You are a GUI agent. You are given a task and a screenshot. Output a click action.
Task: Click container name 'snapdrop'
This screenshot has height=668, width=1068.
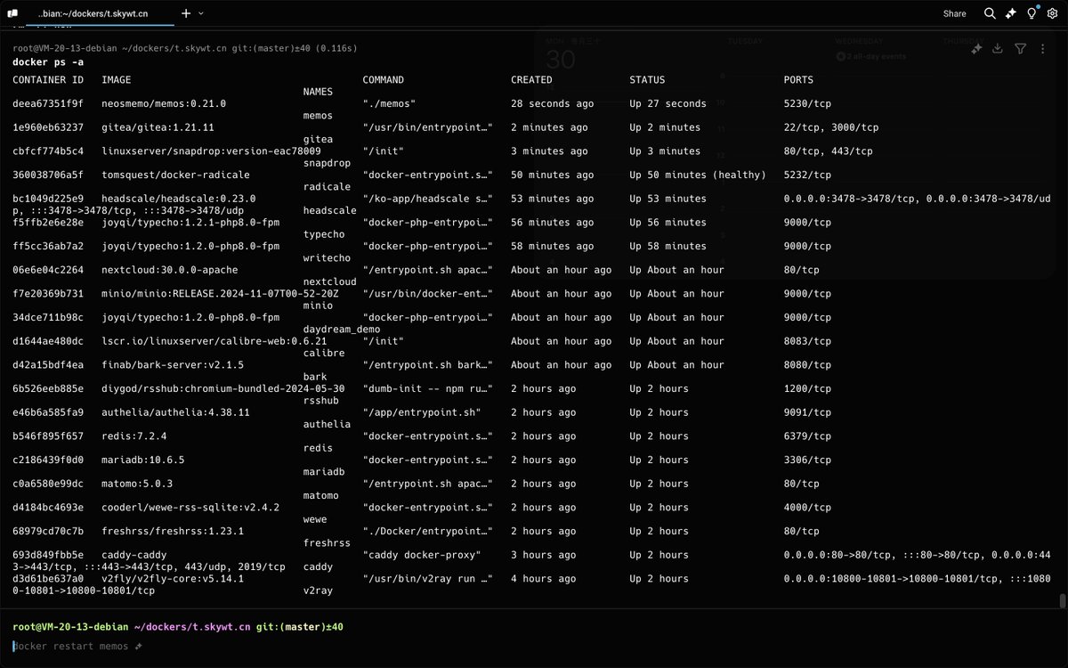[327, 163]
